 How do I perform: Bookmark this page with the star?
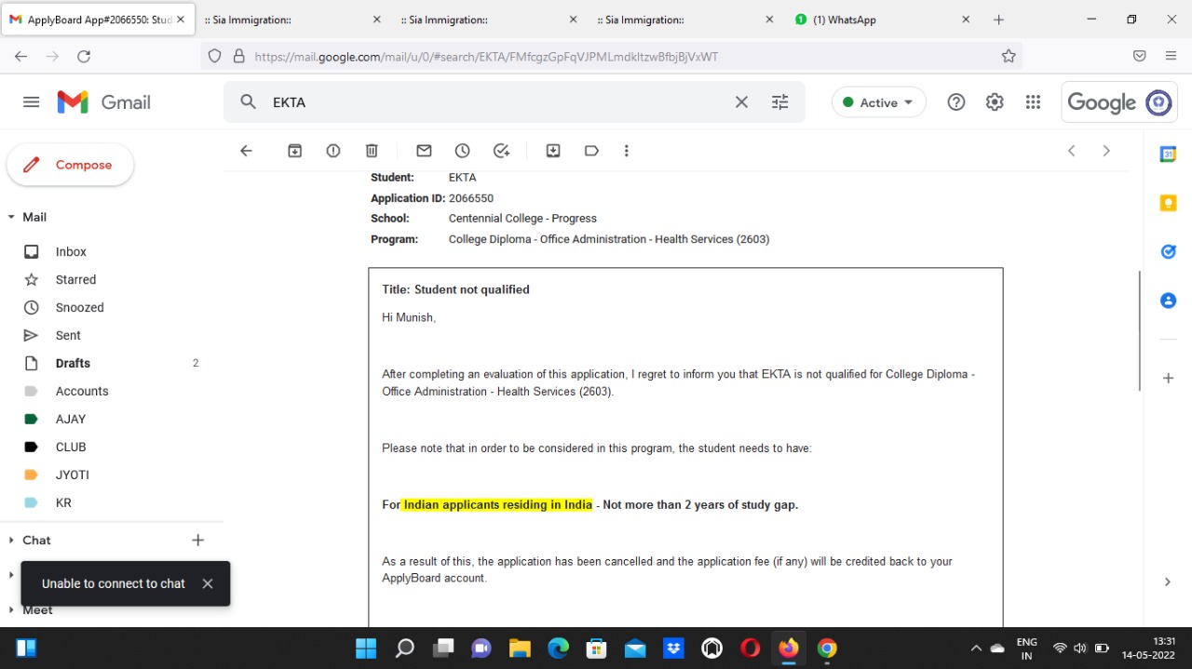point(1009,56)
